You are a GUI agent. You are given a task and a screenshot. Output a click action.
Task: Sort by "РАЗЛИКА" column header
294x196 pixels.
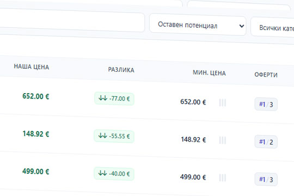tap(121, 70)
